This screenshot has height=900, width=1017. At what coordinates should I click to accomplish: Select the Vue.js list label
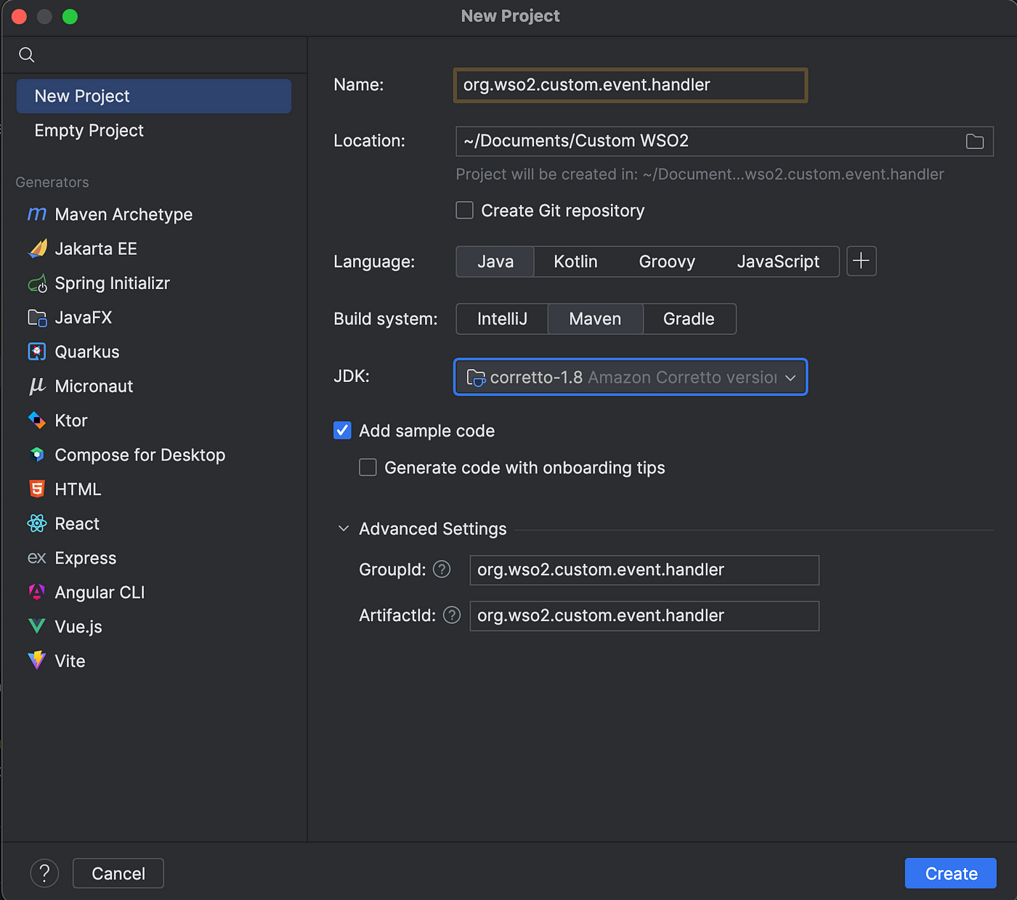(x=78, y=627)
